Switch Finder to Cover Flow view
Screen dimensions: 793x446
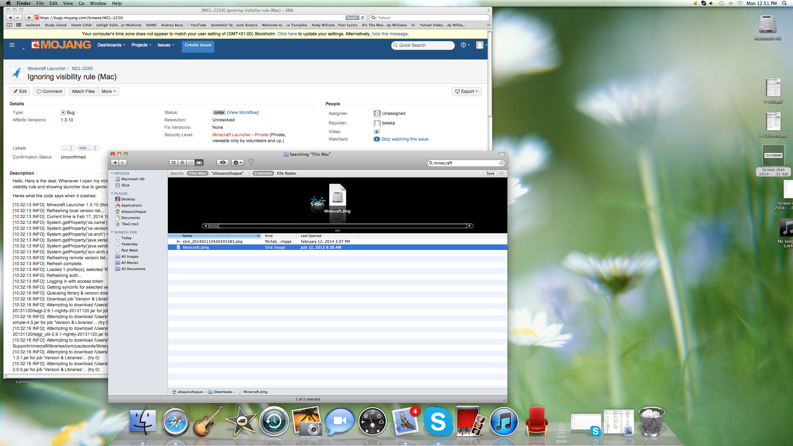click(x=199, y=163)
